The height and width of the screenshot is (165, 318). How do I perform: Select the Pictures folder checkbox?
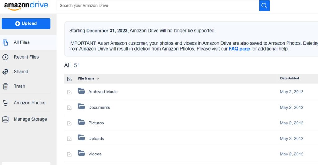click(70, 123)
